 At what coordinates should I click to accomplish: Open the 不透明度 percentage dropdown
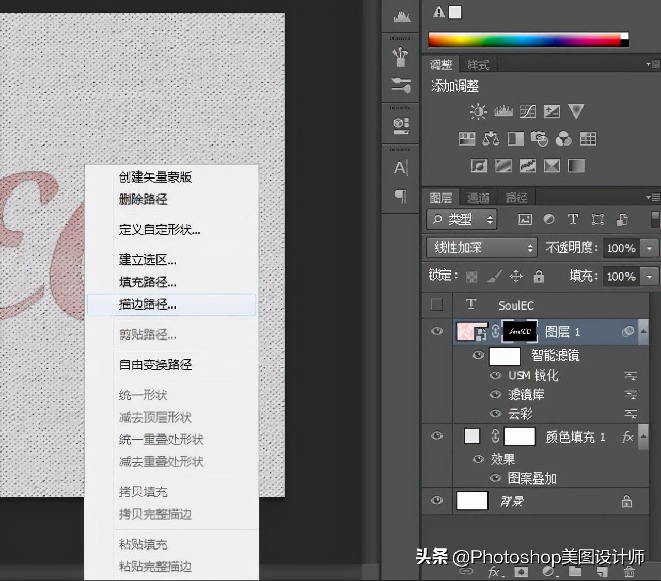pos(649,248)
